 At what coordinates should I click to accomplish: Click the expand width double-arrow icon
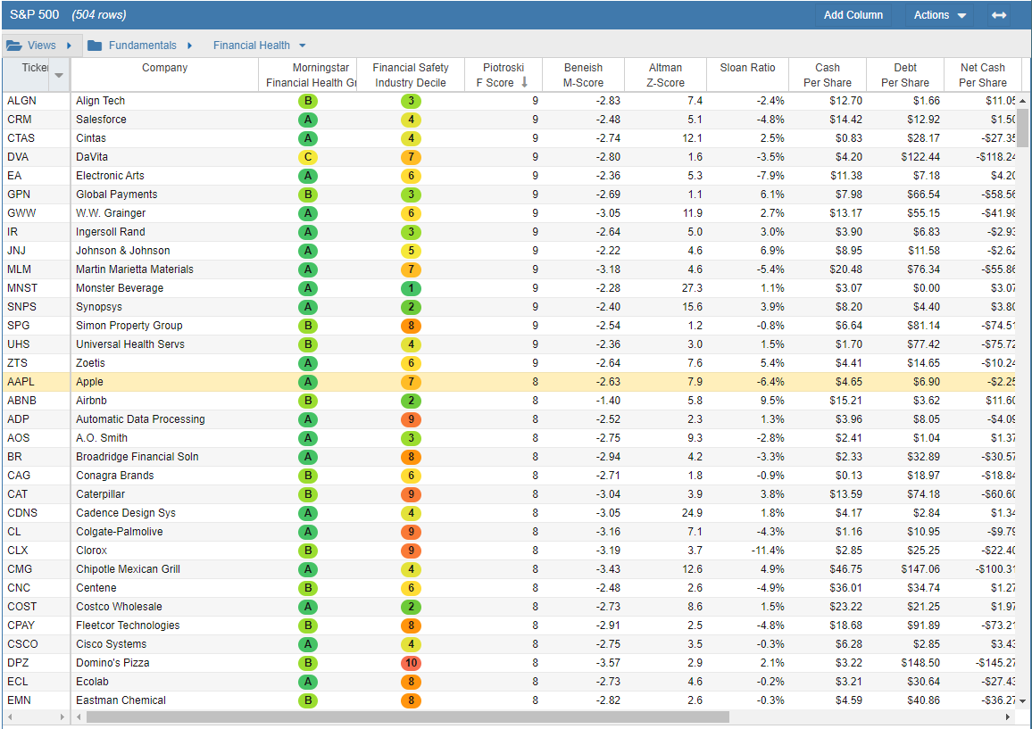[x=999, y=15]
